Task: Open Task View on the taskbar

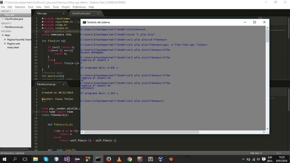Action: tap(25, 159)
